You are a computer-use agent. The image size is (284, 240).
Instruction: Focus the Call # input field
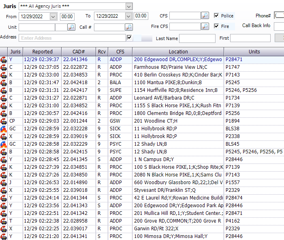point(109,28)
